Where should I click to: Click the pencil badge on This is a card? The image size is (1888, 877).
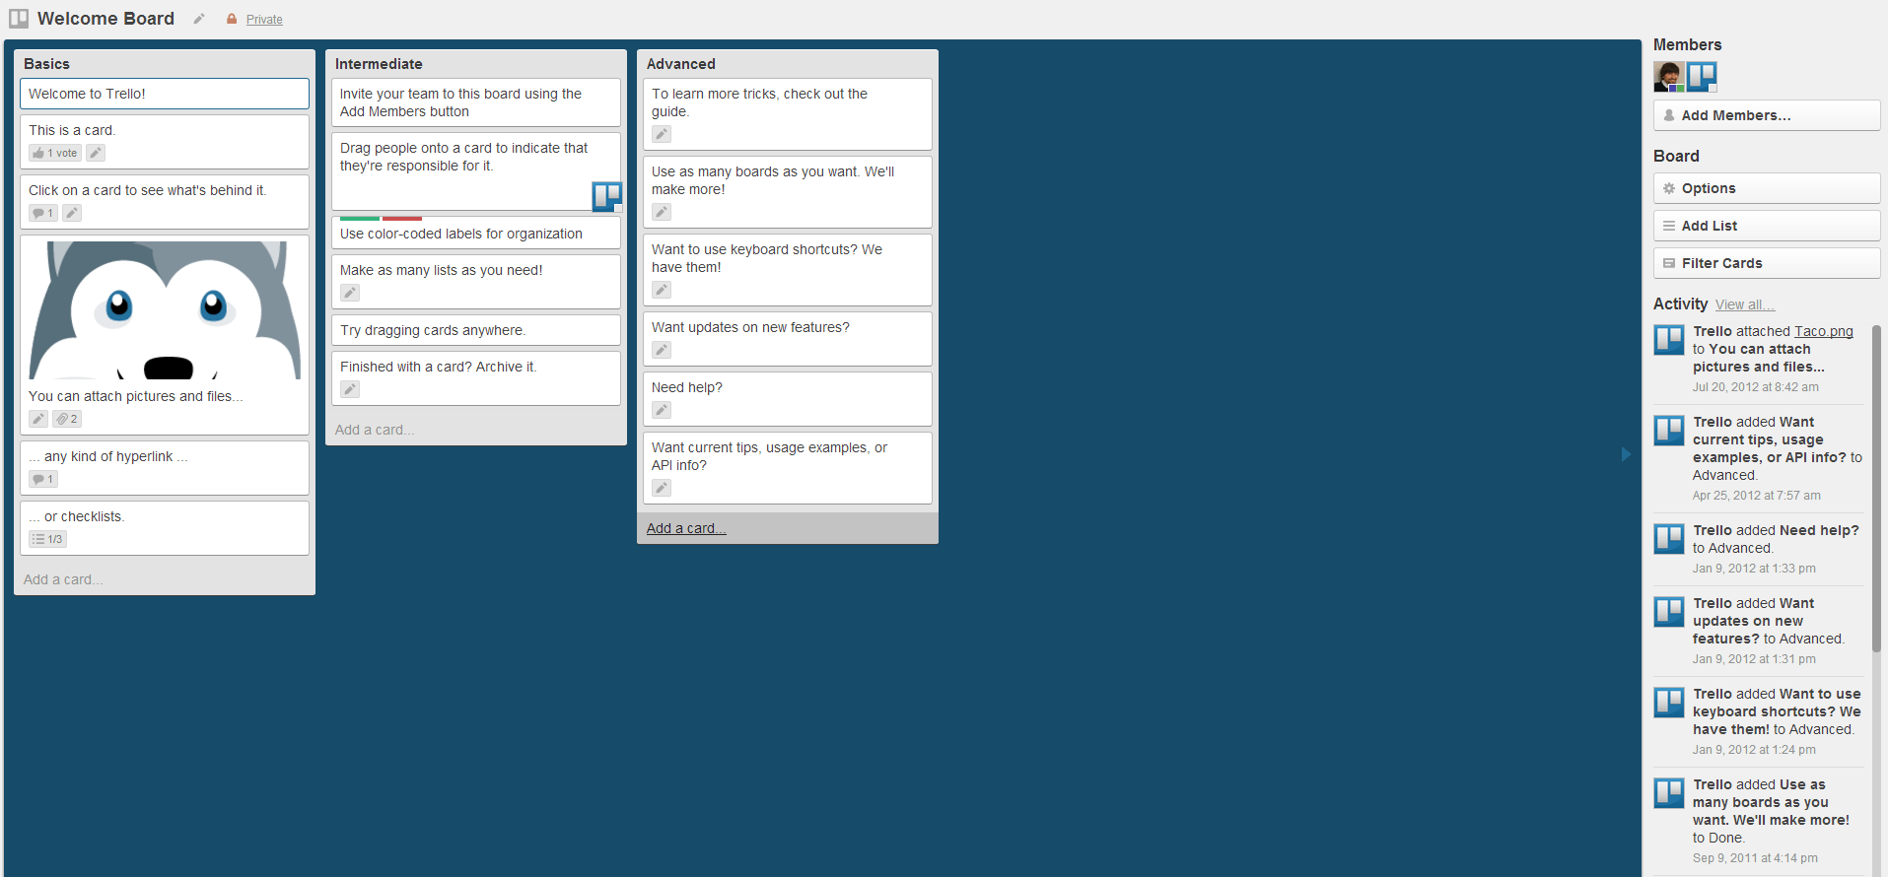[96, 153]
